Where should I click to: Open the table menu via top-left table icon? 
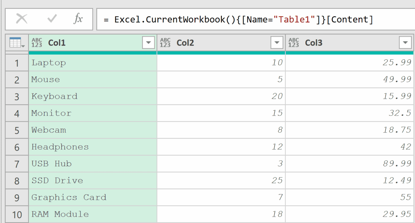[15, 41]
